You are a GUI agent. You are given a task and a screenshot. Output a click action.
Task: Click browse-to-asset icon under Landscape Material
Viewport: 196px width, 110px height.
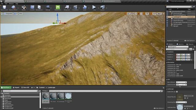(187, 109)
